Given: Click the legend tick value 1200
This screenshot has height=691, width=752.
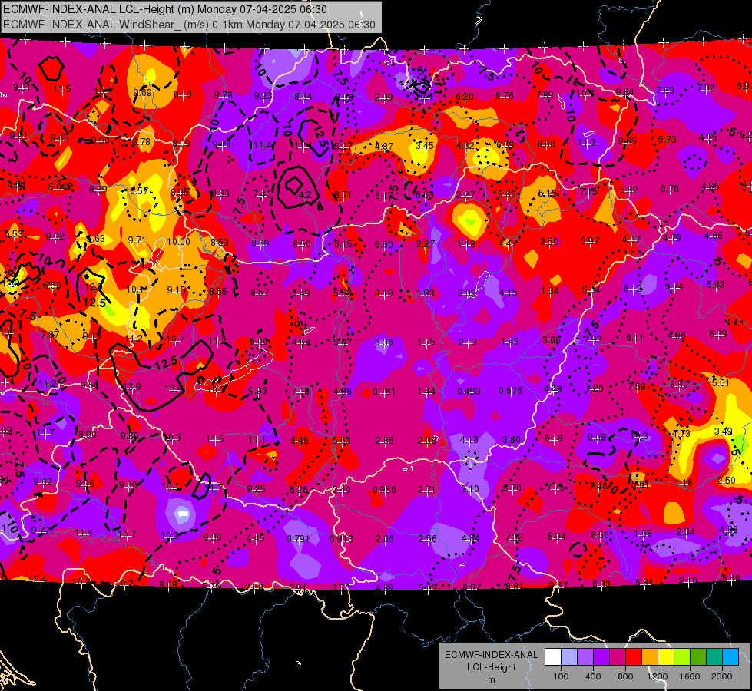Looking at the screenshot, I should tap(657, 676).
